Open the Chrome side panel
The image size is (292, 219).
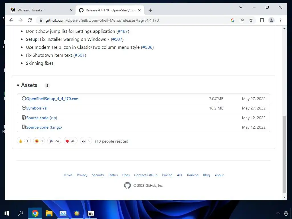click(x=262, y=20)
